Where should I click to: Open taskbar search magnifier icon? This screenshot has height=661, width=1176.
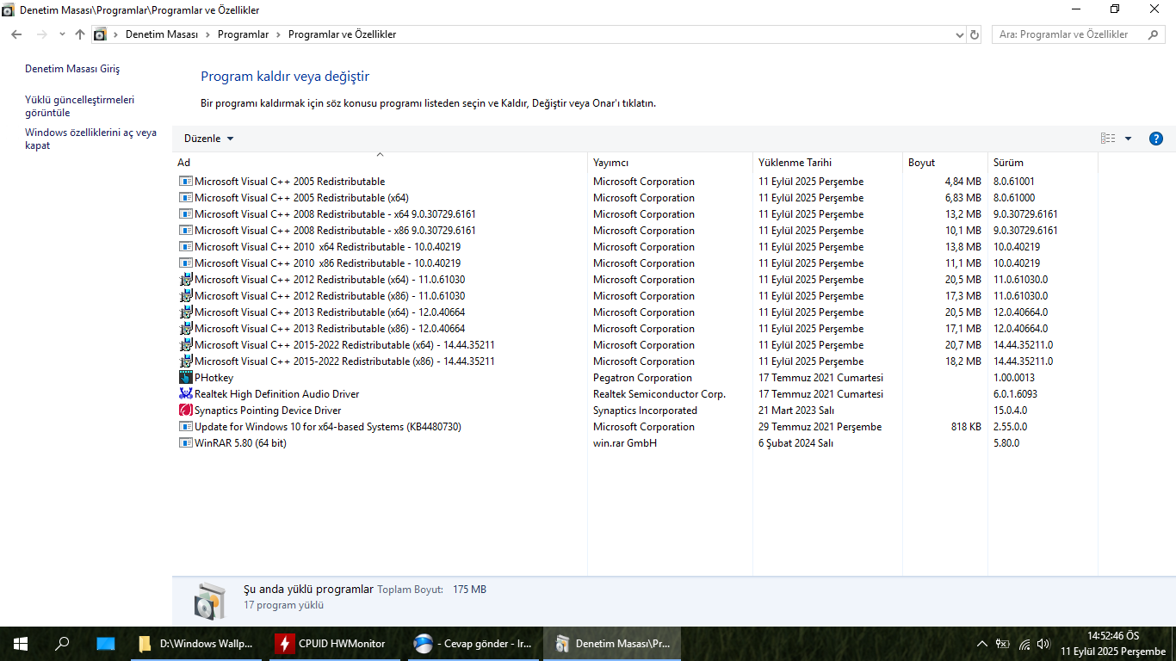[x=62, y=644]
